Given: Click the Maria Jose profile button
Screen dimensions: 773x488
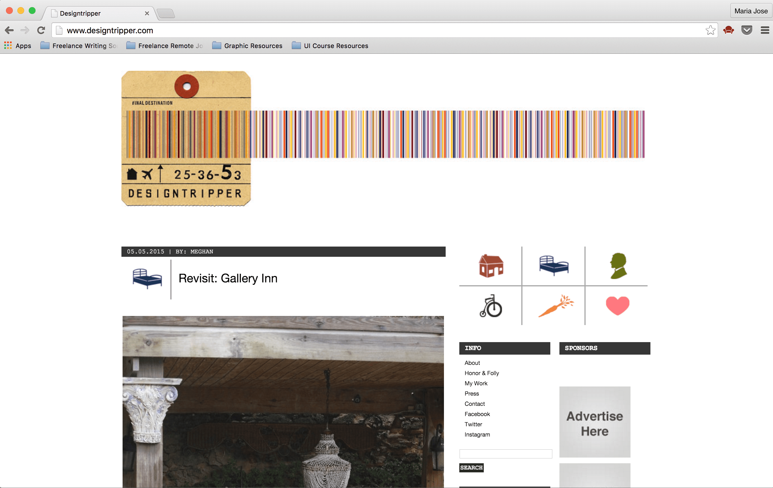Looking at the screenshot, I should pos(750,10).
